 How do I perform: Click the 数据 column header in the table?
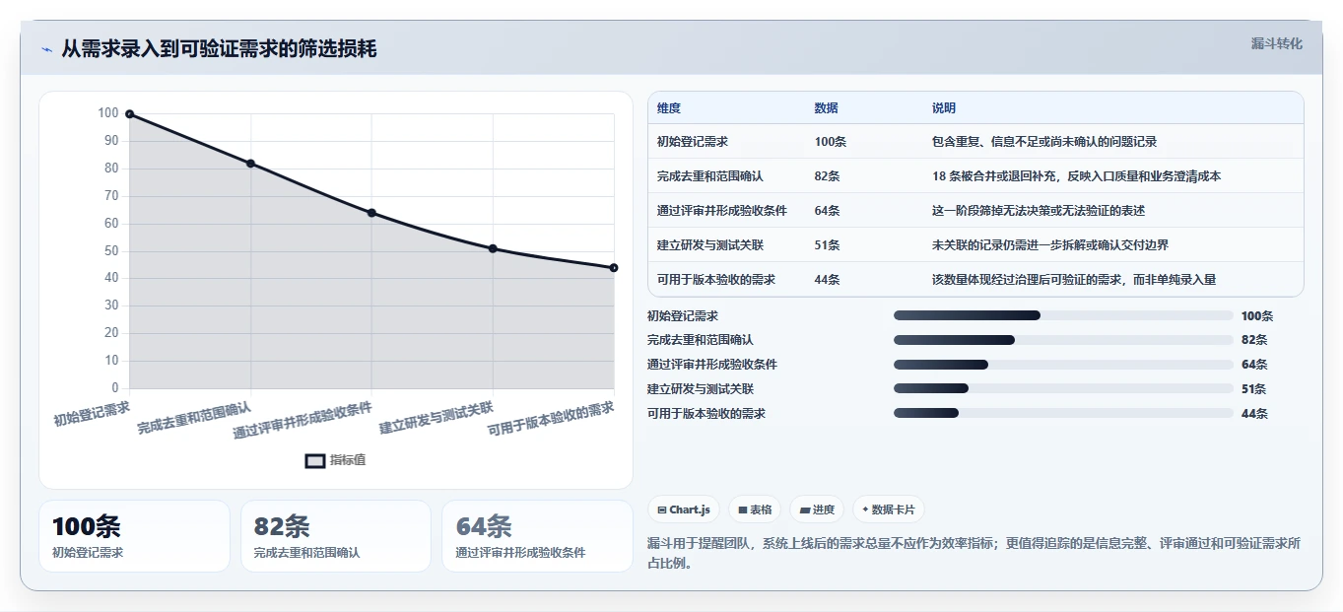point(827,108)
